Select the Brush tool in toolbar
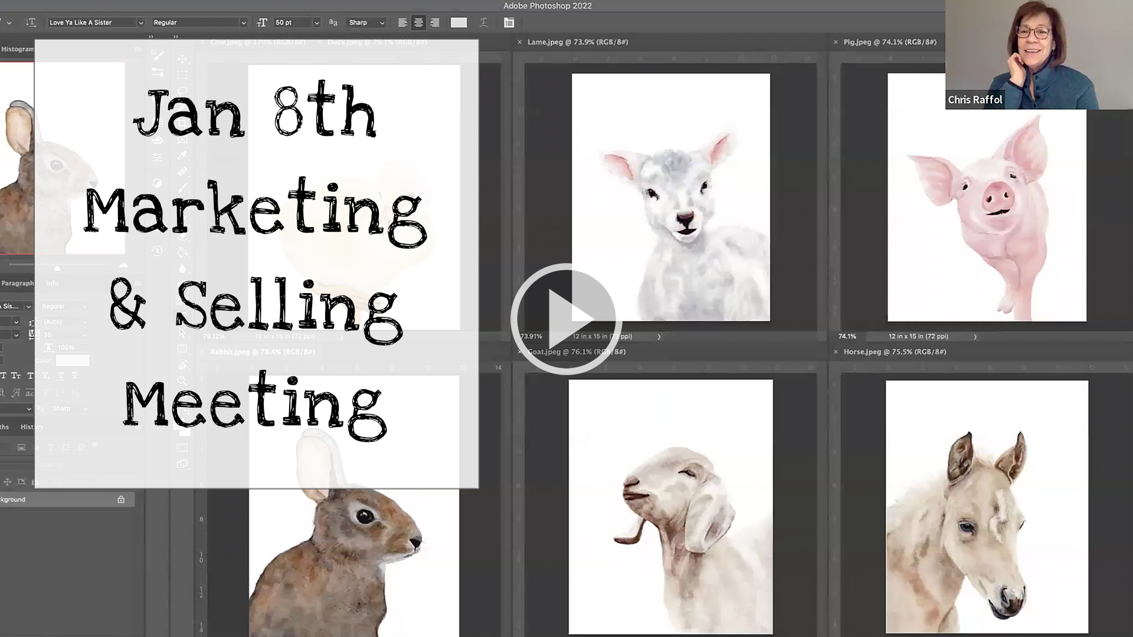 coord(182,188)
